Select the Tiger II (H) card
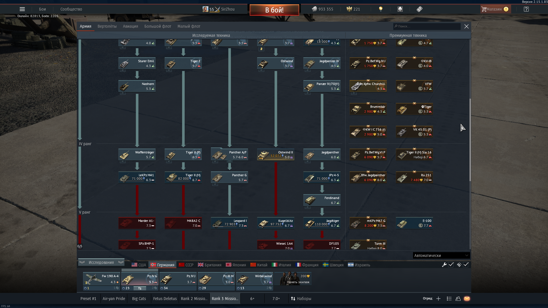This screenshot has height=308, width=548. (x=183, y=177)
